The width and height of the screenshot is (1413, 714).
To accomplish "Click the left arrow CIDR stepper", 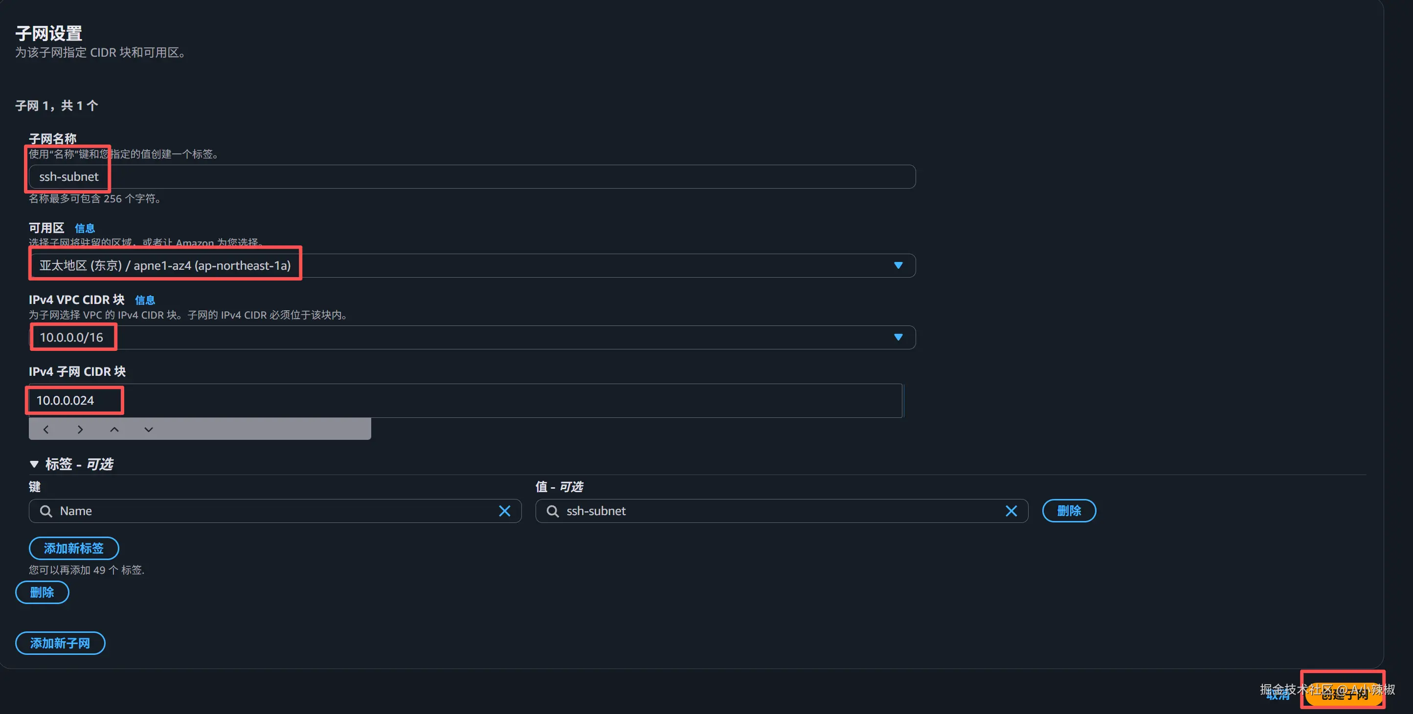I will pyautogui.click(x=46, y=429).
